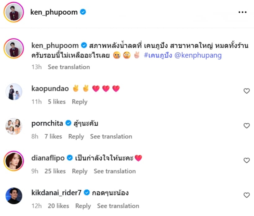Open the #เคนภูปัง hashtag link
The image size is (254, 216).
click(158, 55)
